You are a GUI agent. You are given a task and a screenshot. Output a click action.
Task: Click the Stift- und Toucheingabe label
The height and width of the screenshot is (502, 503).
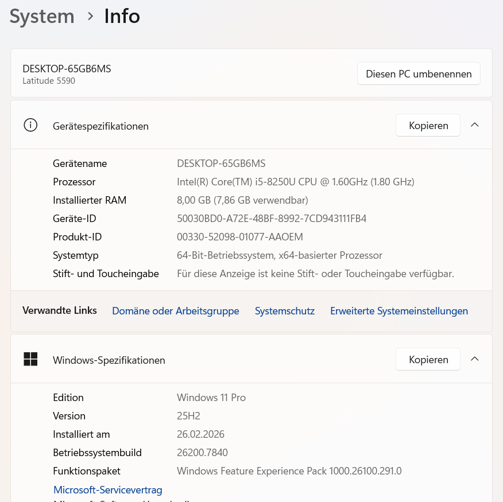106,274
